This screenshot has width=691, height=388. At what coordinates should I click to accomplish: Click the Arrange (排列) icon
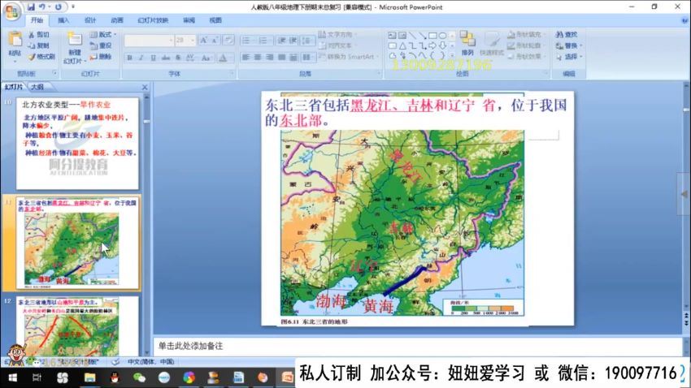(467, 41)
